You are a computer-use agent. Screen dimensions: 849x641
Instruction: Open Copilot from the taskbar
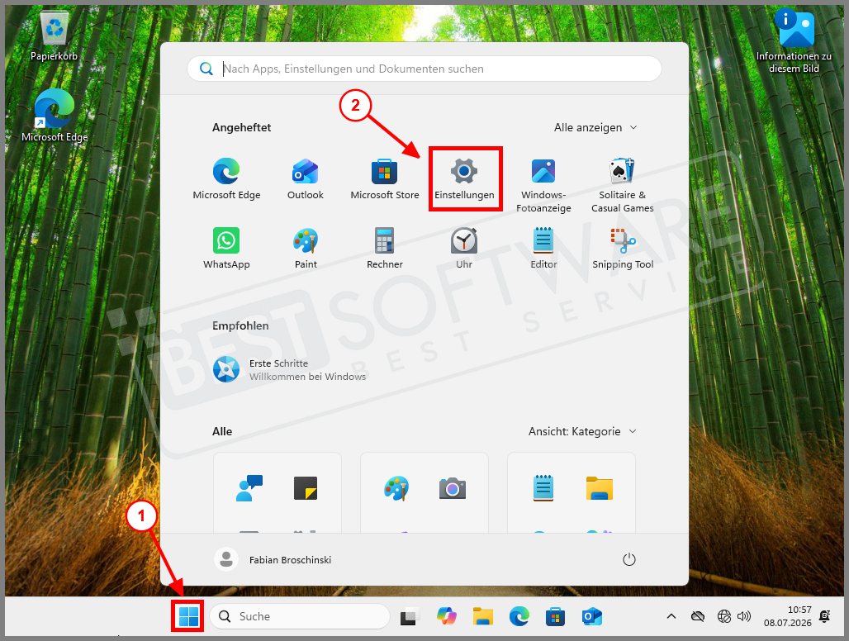(447, 616)
